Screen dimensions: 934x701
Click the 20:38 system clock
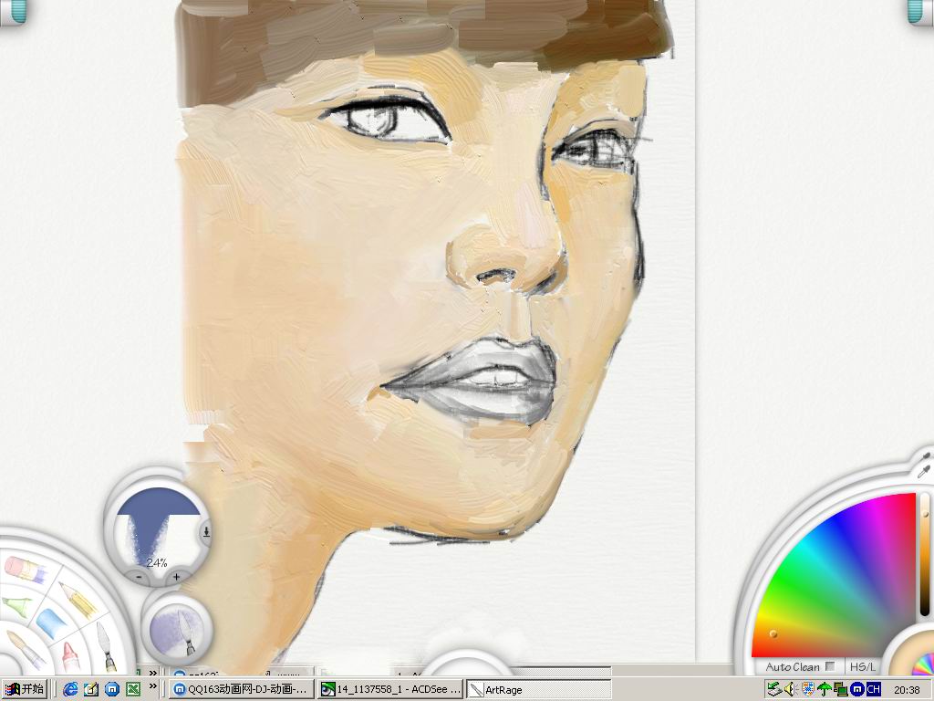click(907, 690)
